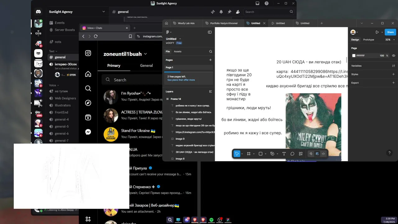
Task: Add export setting with Export plus
Action: pos(393,83)
